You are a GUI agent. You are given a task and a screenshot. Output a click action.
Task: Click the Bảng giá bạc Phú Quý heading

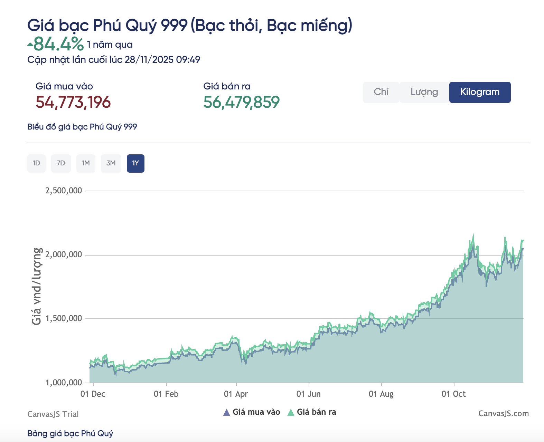point(70,433)
